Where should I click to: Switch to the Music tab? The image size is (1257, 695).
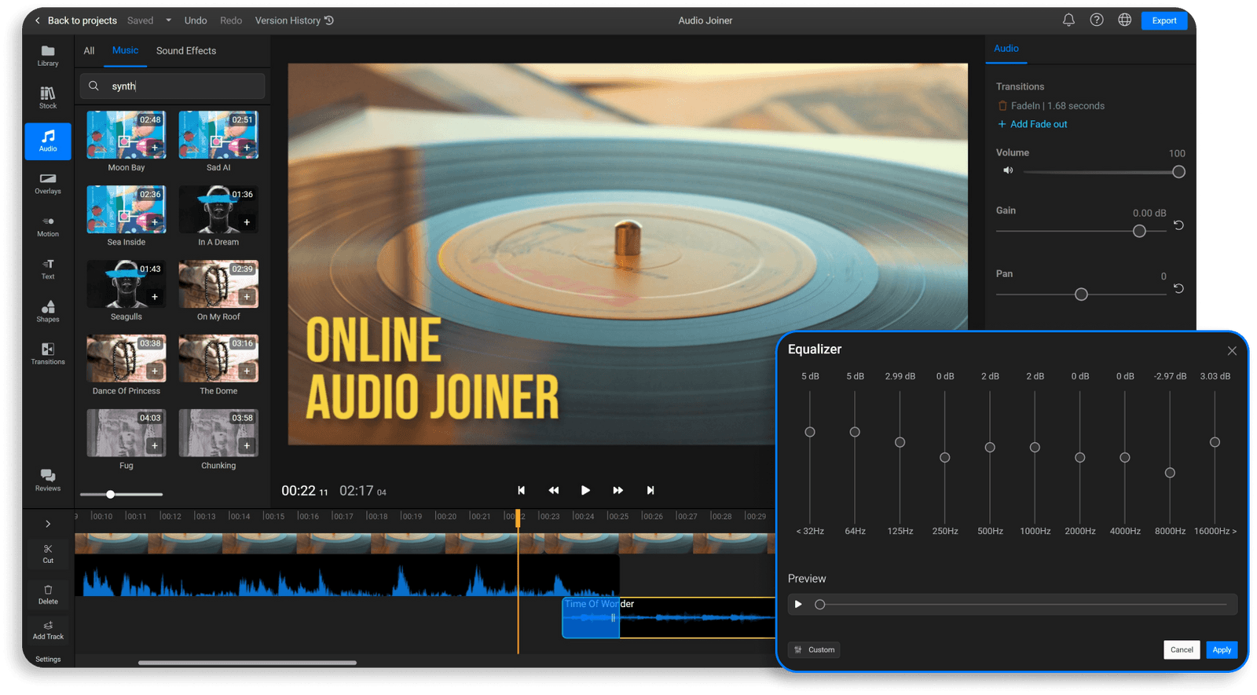(x=125, y=50)
